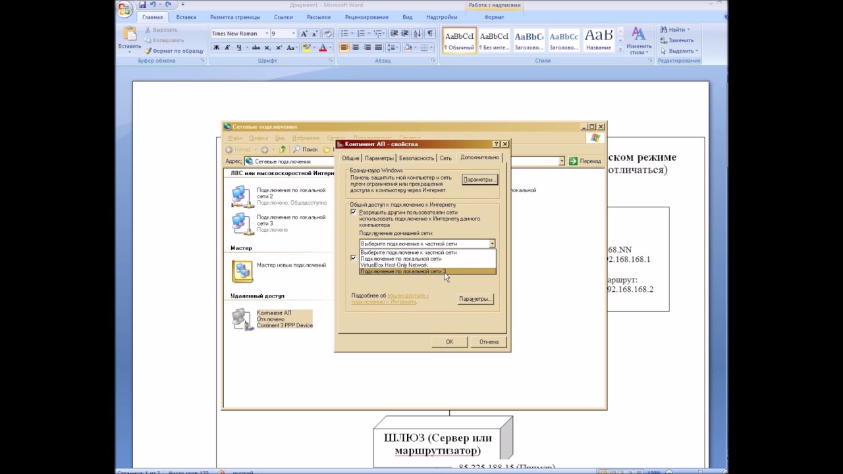
Task: Open shading fill color bucket
Action: (408, 47)
